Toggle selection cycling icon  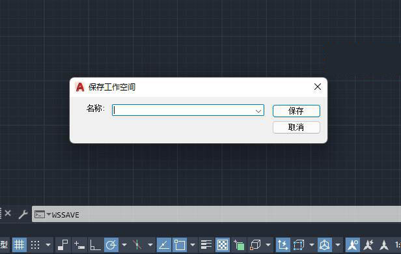pos(239,246)
